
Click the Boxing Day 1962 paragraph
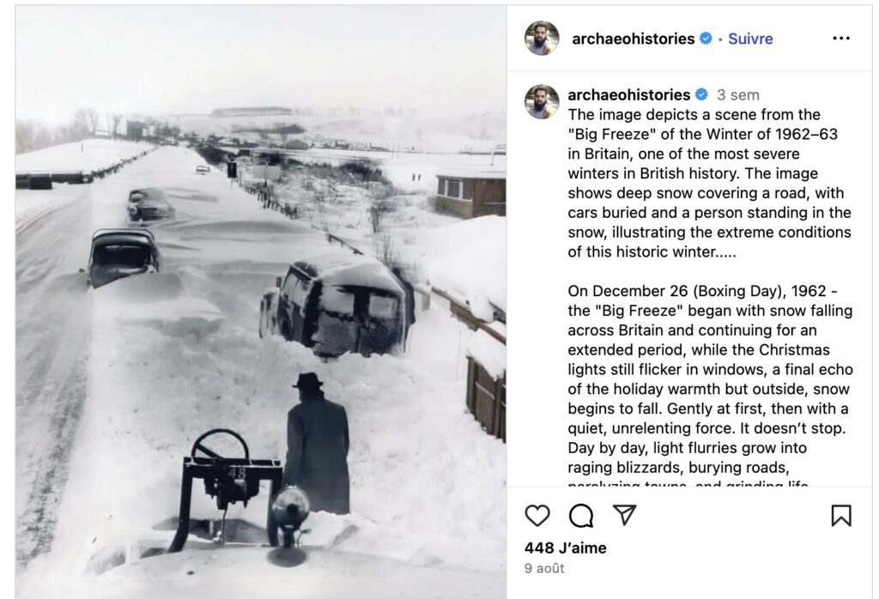coord(710,389)
